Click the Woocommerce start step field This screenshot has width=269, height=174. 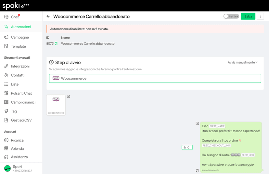coord(155,78)
